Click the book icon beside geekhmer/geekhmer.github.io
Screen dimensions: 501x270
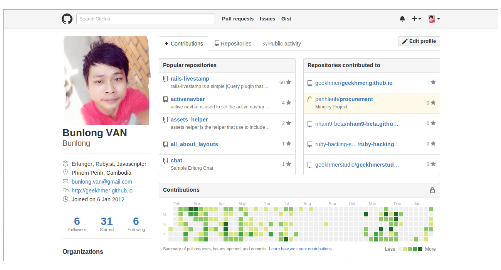(310, 83)
